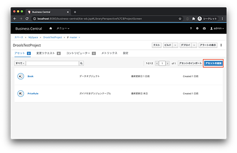The image size is (237, 153).
Task: Click the データオブジェクト type text
Action: click(89, 76)
